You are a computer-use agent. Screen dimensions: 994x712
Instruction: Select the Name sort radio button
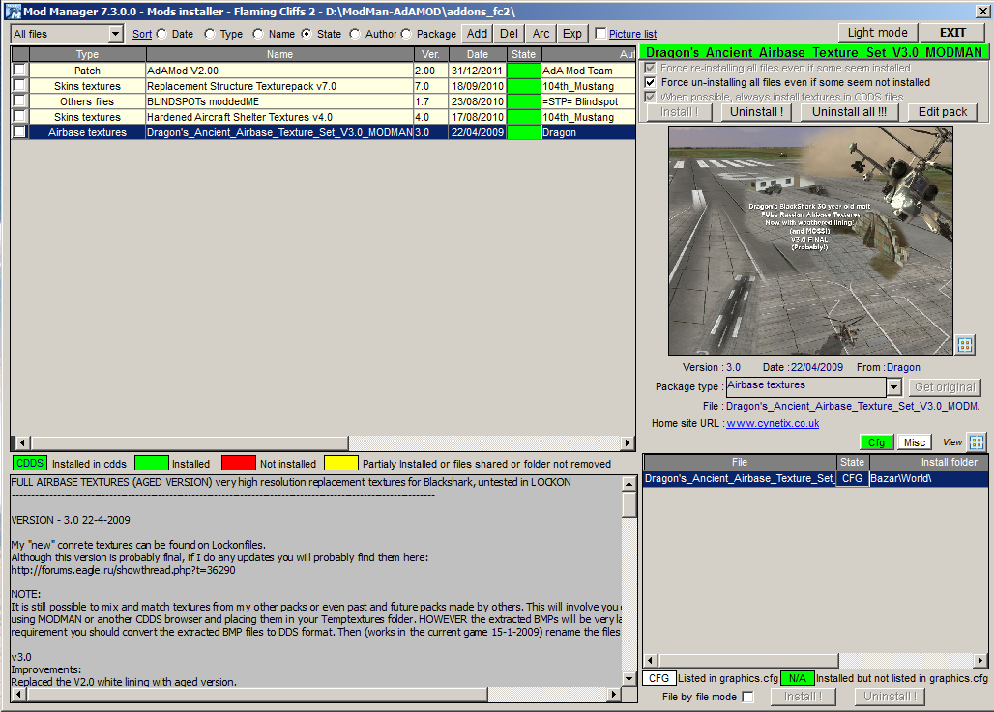point(258,34)
